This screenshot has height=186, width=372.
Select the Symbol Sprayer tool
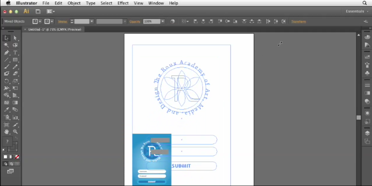[6, 117]
